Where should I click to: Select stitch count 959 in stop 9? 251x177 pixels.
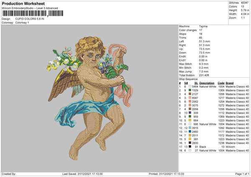click(x=196, y=116)
